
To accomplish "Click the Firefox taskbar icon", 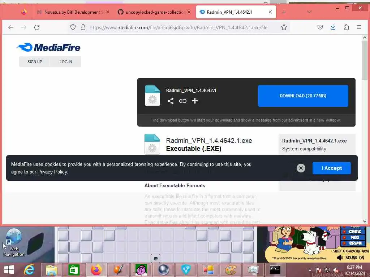I will 96,270.
